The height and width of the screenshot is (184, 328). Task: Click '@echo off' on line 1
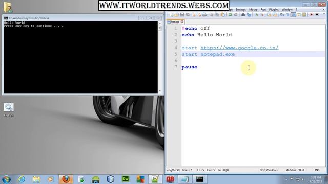196,29
